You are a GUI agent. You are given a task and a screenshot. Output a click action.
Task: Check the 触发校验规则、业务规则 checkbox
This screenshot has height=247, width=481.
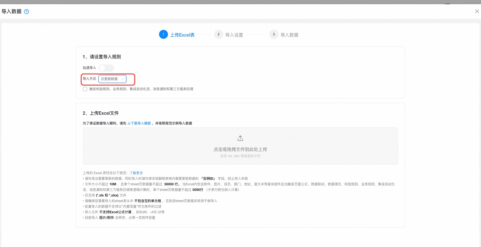coord(85,89)
